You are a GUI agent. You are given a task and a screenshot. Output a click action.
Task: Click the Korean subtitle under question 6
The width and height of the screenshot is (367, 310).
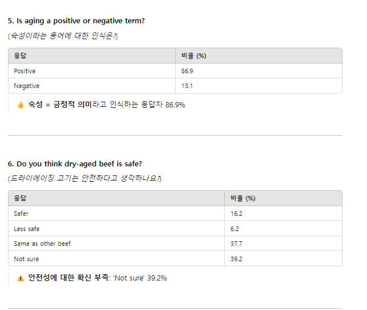coord(85,179)
